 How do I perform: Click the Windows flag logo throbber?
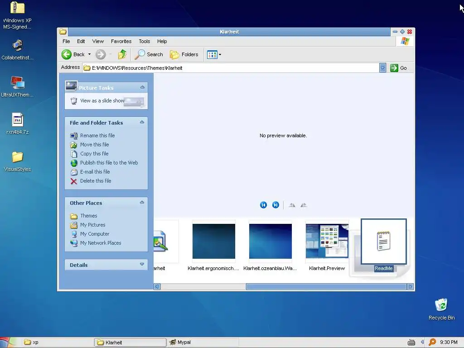pos(405,41)
